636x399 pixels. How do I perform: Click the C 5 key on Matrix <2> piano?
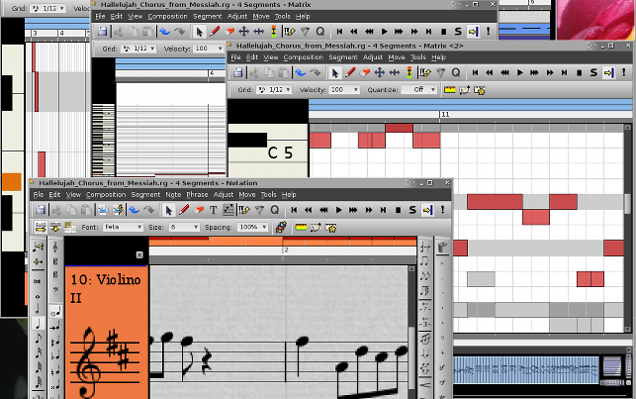(x=268, y=152)
